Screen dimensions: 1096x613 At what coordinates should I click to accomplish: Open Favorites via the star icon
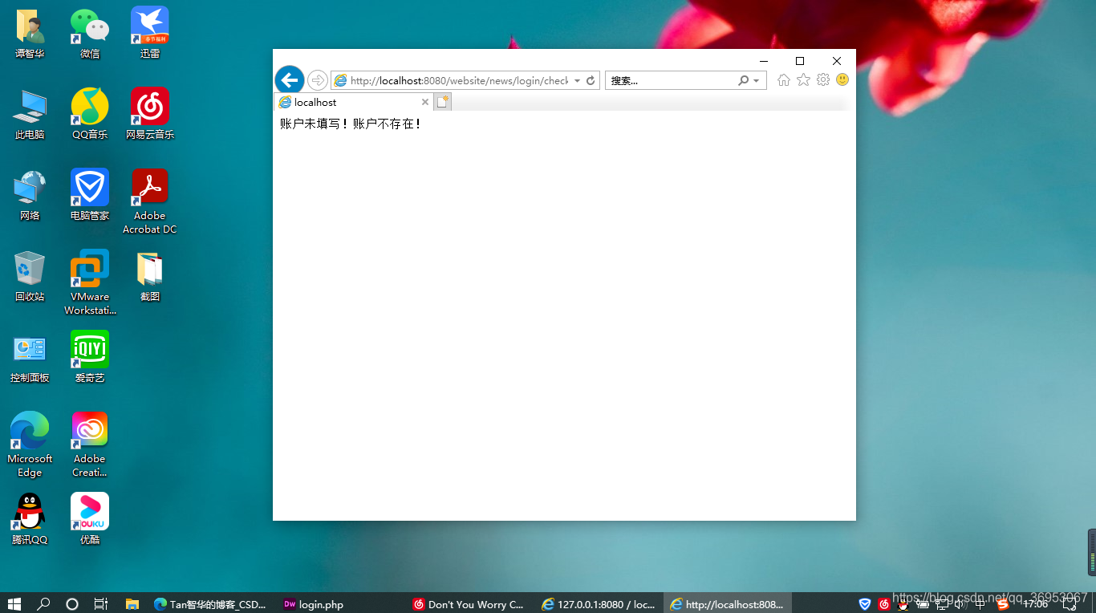tap(803, 80)
